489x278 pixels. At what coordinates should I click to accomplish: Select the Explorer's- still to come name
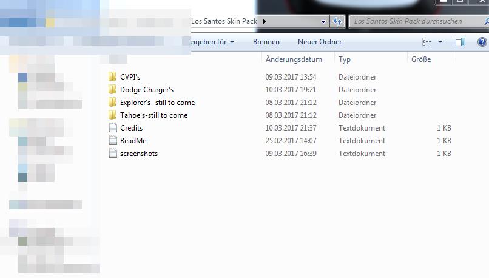click(x=158, y=103)
